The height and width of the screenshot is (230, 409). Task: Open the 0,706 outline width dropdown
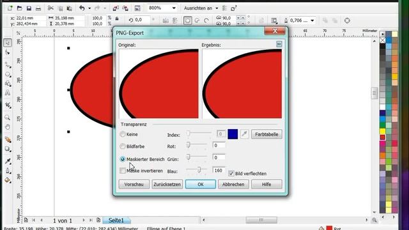313,20
